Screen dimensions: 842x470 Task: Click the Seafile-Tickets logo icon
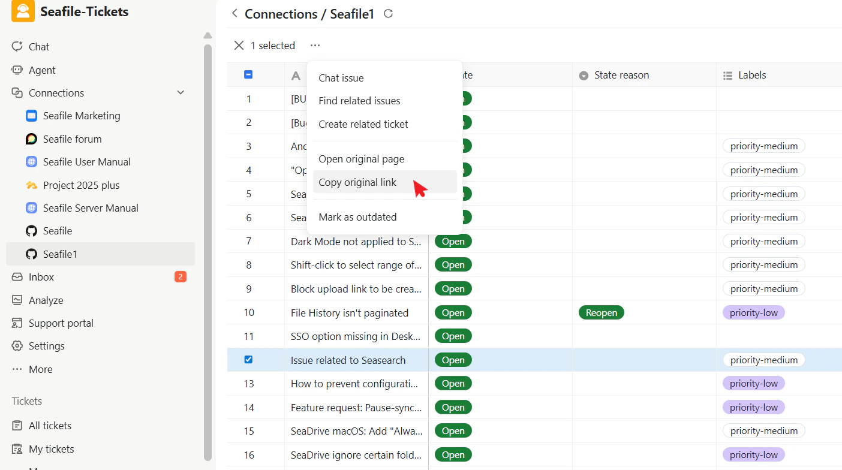23,11
